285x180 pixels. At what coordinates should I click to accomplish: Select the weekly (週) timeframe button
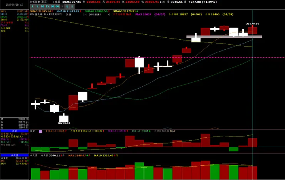pos(67,7)
